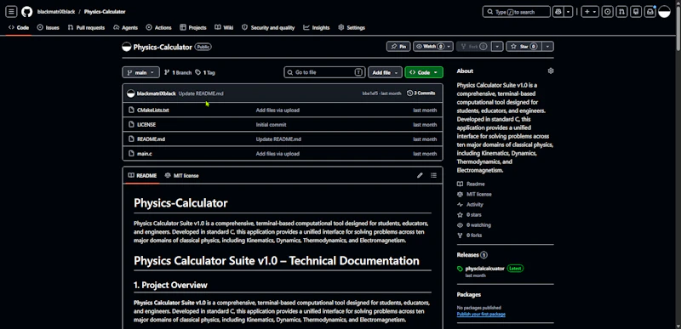Open the MIT license link in About
Image resolution: width=681 pixels, height=329 pixels.
(x=479, y=194)
